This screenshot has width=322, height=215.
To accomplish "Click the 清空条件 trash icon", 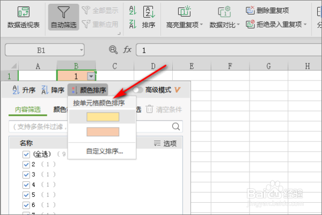I will 150,109.
